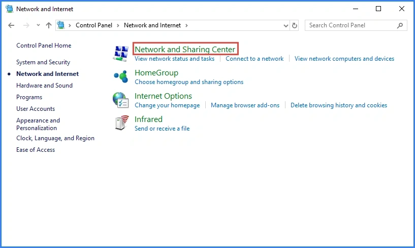Click Send or receive a file
Screen dimensions: 415x248
(162, 129)
